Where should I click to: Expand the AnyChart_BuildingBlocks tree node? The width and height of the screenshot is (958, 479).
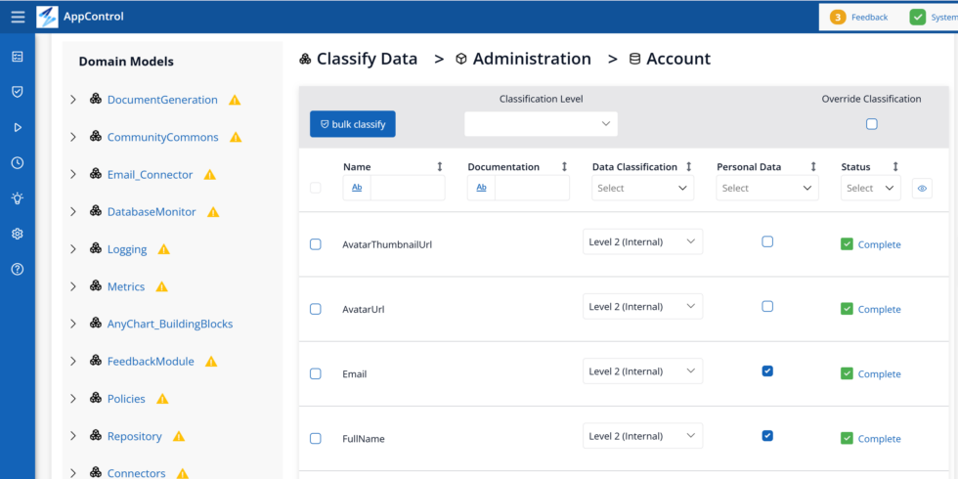[73, 324]
